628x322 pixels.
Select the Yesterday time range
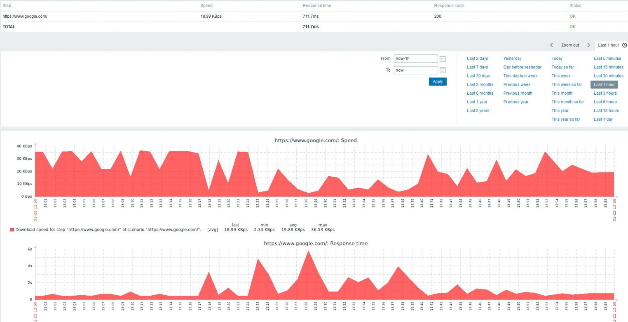coord(512,58)
